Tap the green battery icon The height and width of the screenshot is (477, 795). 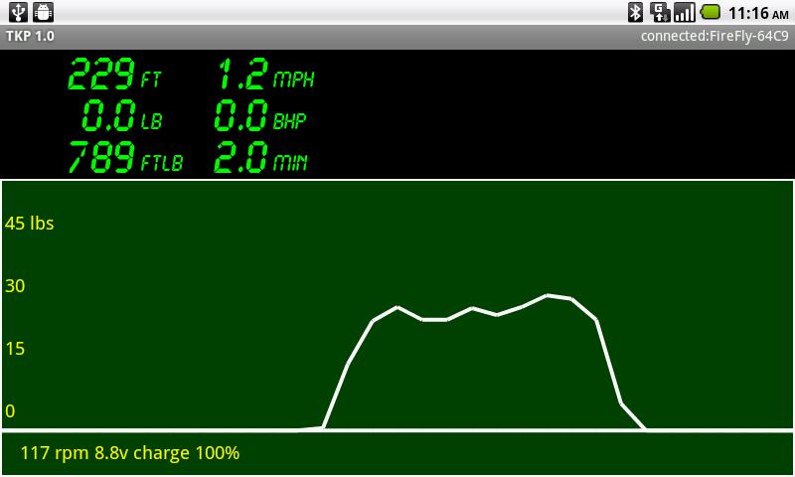pyautogui.click(x=711, y=12)
